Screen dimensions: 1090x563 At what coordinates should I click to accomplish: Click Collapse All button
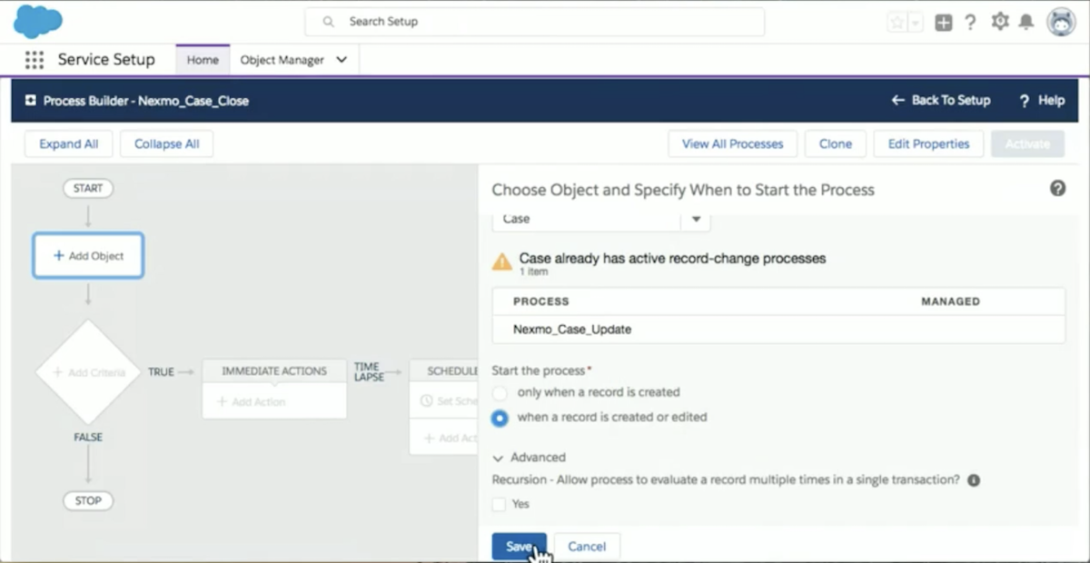[167, 143]
